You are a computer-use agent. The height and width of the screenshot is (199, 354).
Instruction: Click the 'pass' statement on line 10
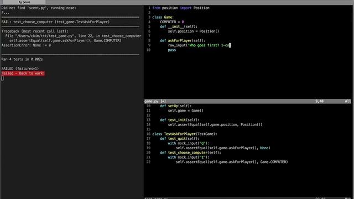point(172,50)
